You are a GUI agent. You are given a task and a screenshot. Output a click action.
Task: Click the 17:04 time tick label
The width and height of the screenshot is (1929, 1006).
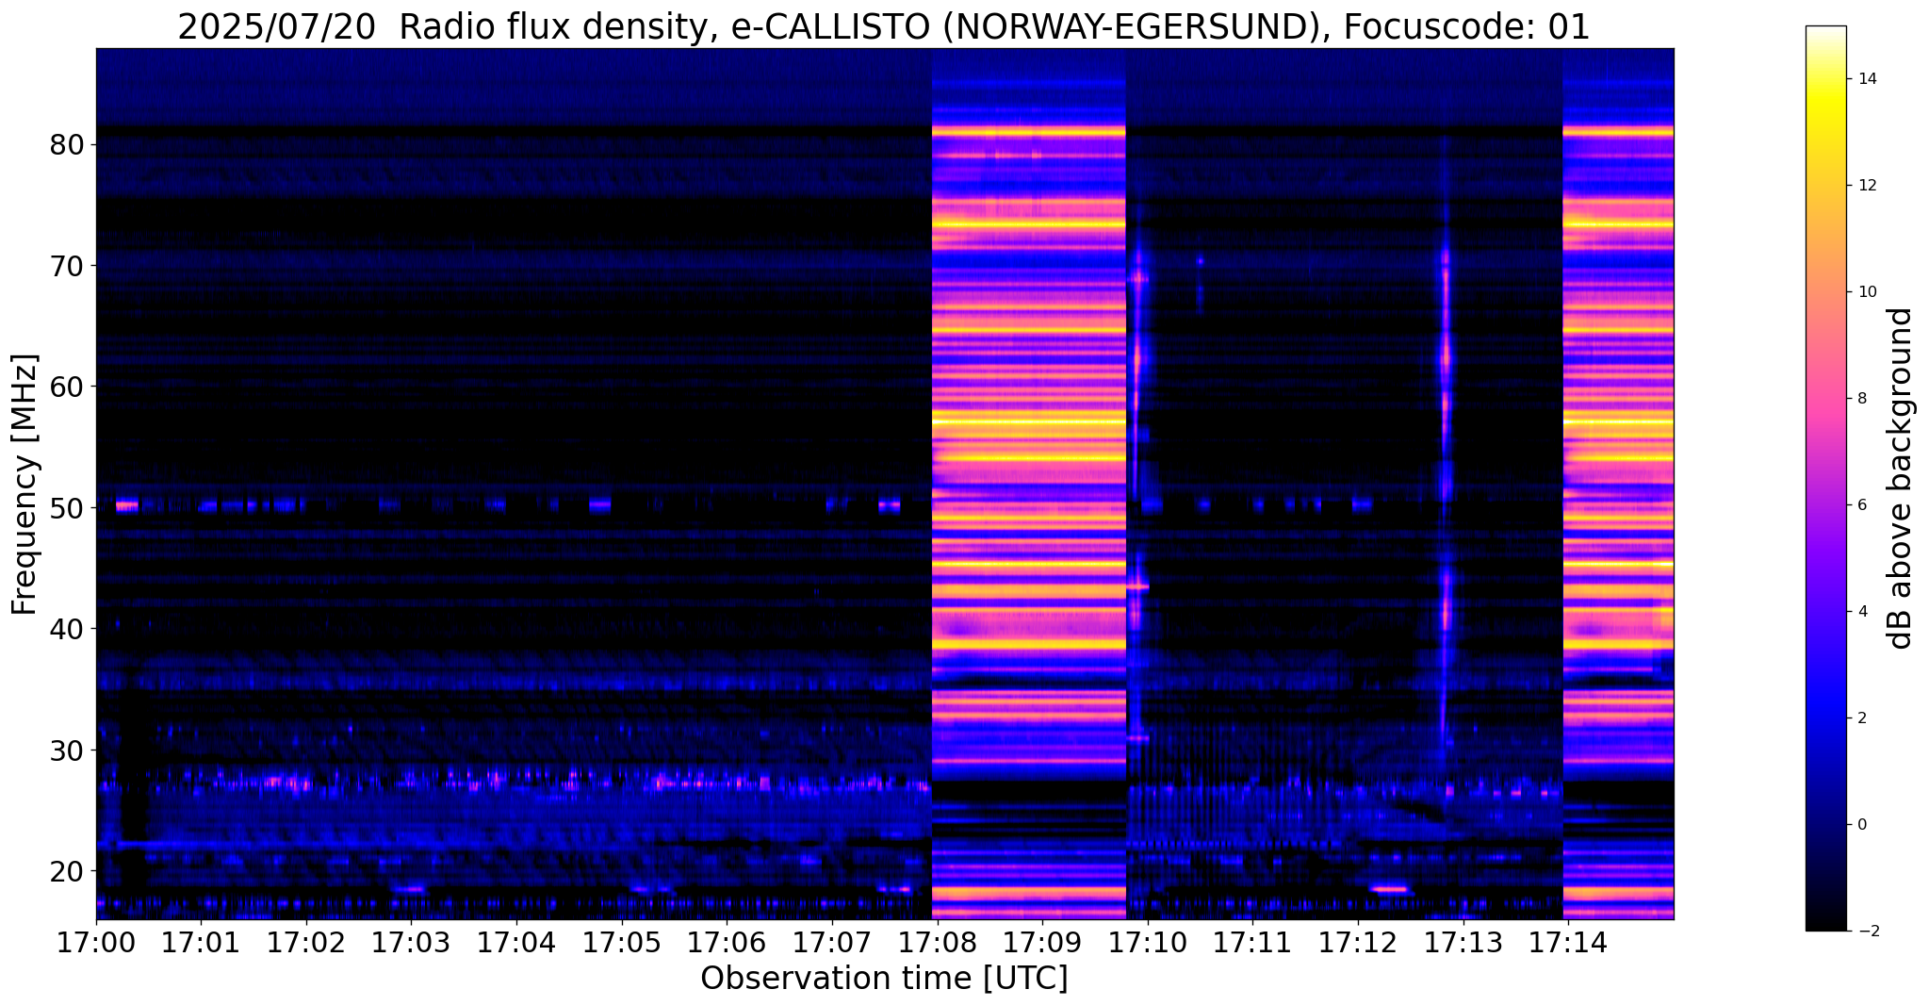click(516, 942)
